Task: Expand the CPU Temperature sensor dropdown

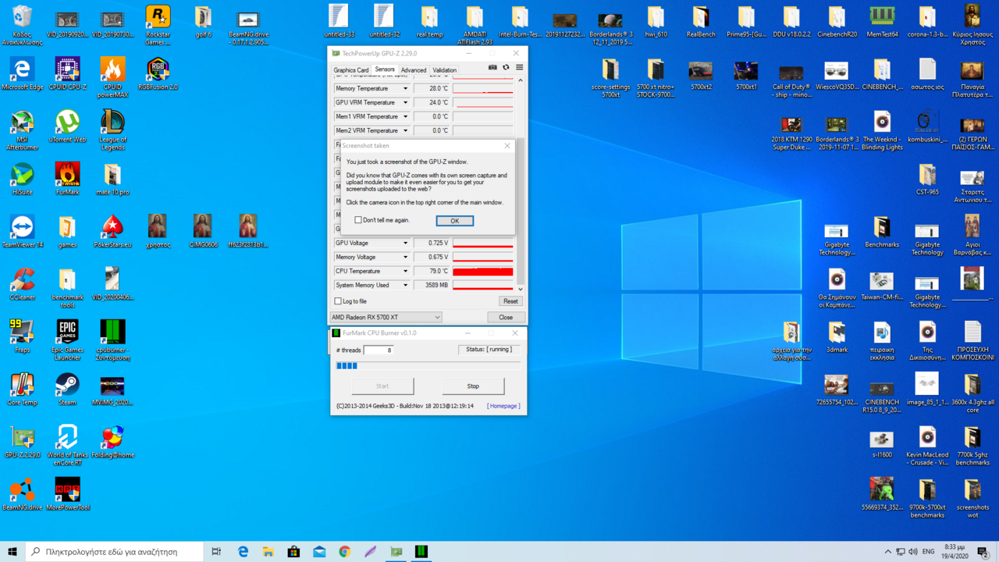Action: tap(405, 272)
